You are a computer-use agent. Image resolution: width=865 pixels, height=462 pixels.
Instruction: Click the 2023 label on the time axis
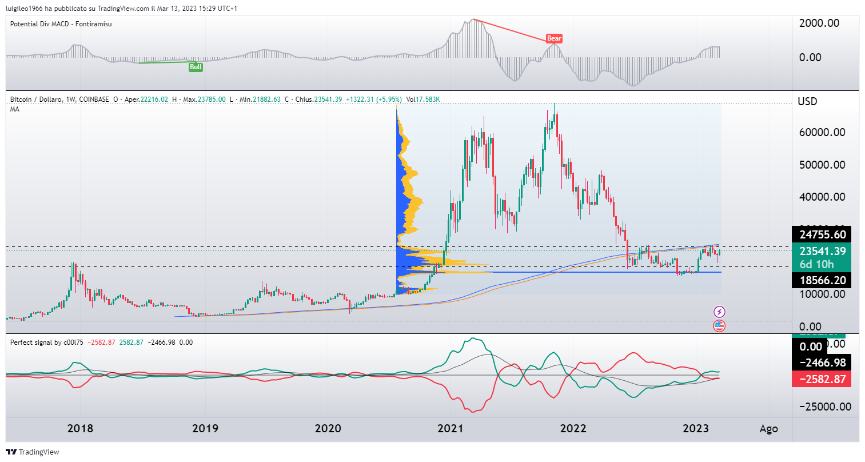click(696, 428)
